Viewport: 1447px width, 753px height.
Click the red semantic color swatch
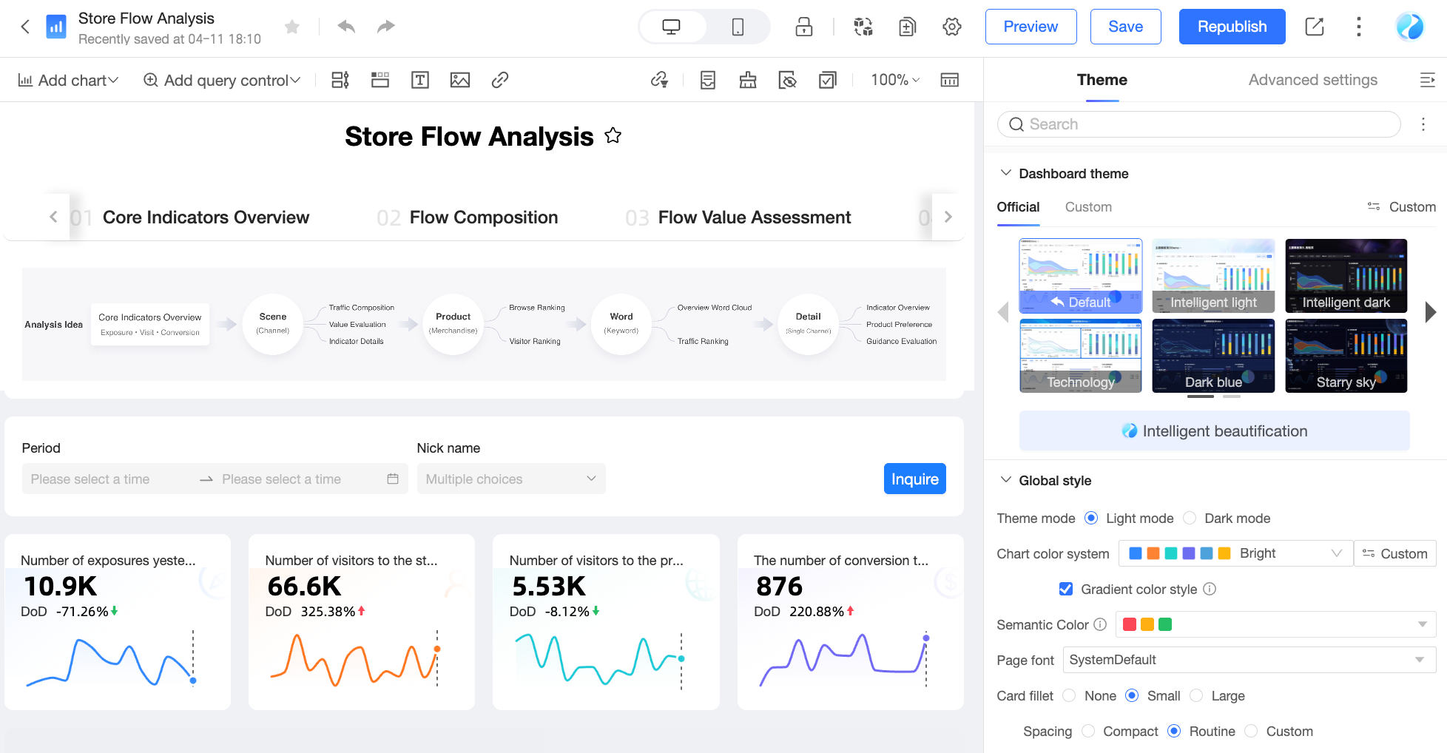1129,624
